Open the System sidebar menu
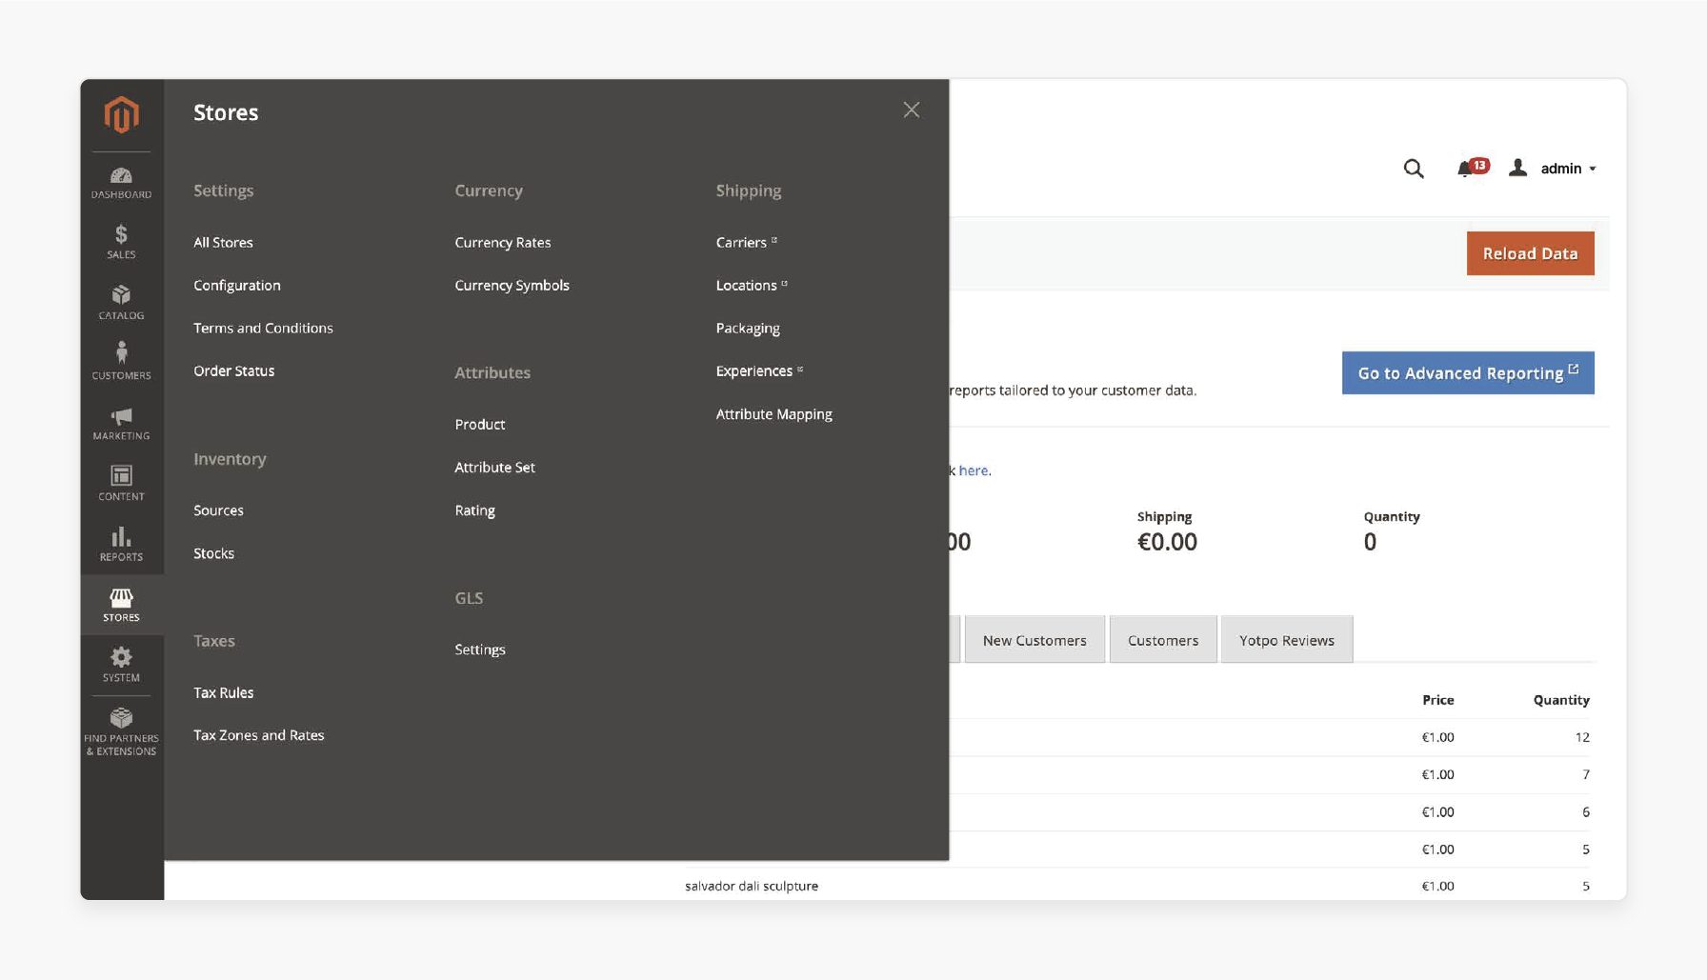This screenshot has height=980, width=1707. 121,665
